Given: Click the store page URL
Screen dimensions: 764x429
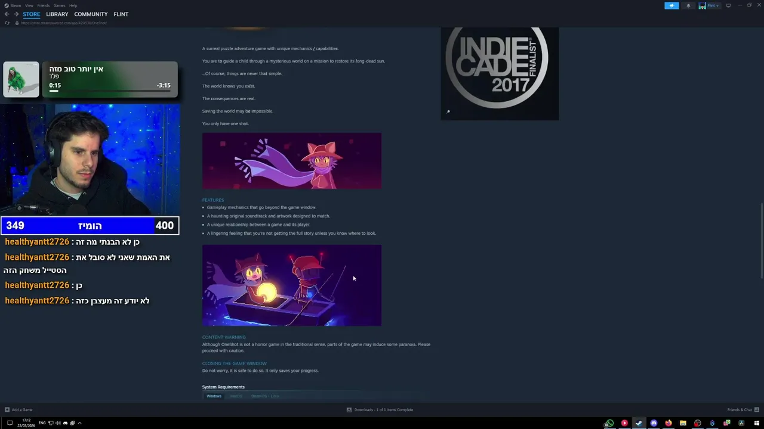Looking at the screenshot, I should pos(64,23).
